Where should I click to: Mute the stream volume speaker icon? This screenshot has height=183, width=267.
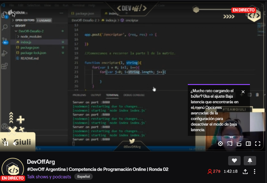15,144
